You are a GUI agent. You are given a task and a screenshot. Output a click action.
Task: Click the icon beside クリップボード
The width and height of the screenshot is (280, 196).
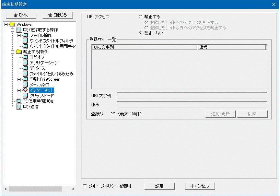tap(25, 96)
